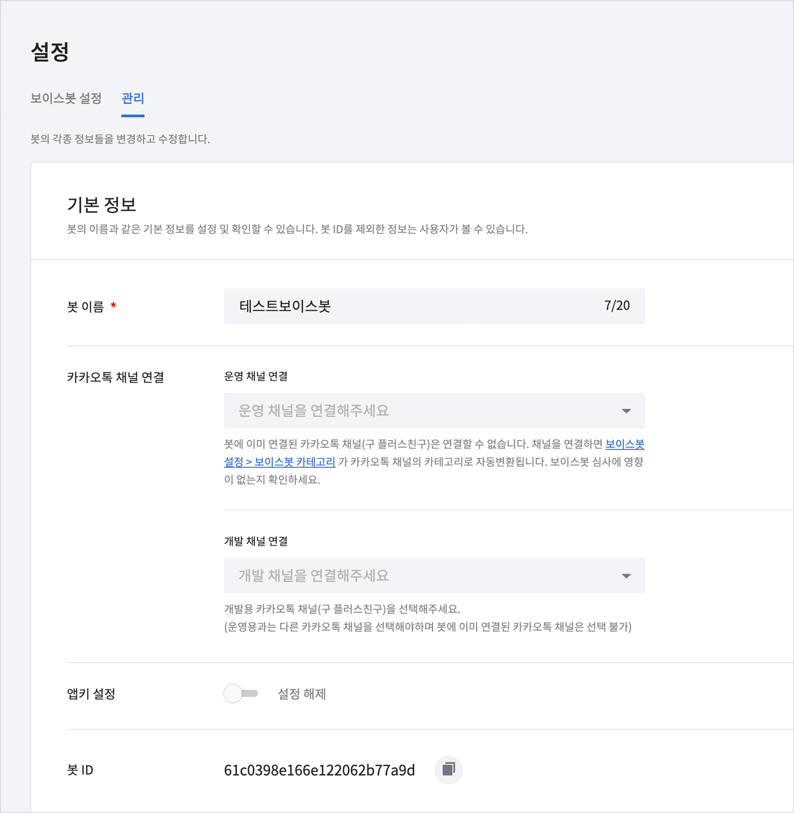Click the 카카오톡 채널 연결 label
The image size is (794, 813).
click(115, 377)
